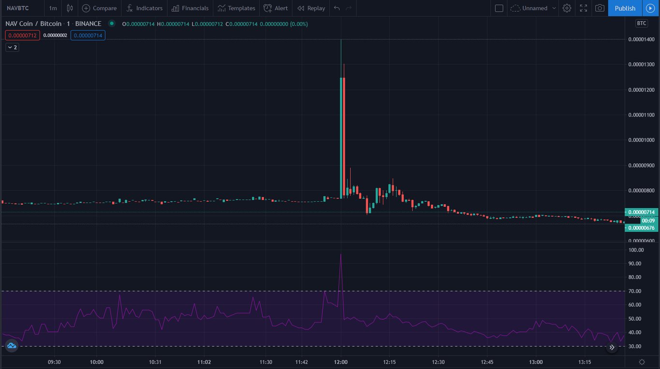Create a new Alert
Viewport: 660px width, 369px height.
click(275, 8)
